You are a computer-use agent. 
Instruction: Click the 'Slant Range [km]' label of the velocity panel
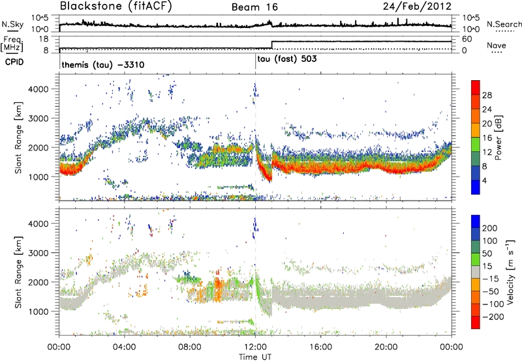[18, 272]
